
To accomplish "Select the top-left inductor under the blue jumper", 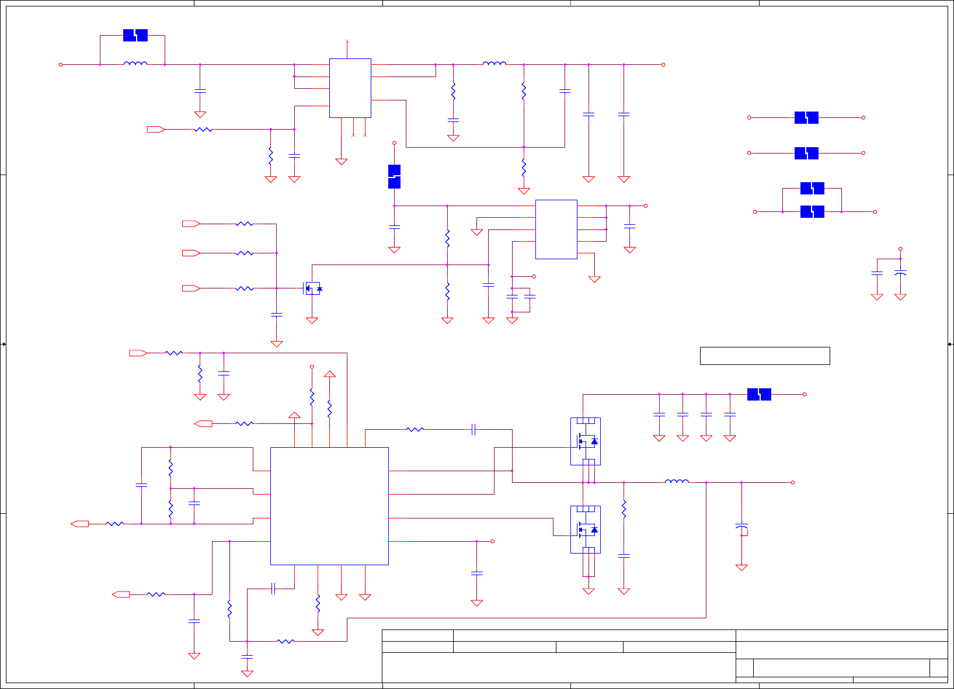I will 135,64.
